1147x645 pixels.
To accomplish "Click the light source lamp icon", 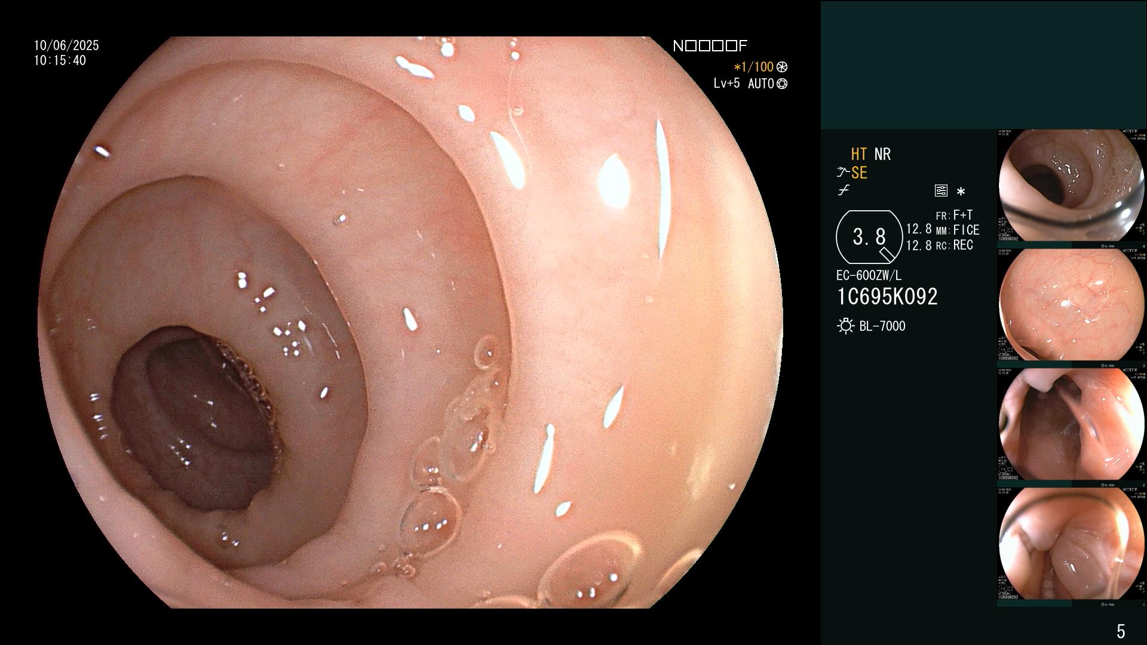I will 845,326.
